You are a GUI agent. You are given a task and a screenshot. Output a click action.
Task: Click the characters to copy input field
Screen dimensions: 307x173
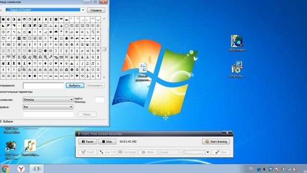point(44,86)
